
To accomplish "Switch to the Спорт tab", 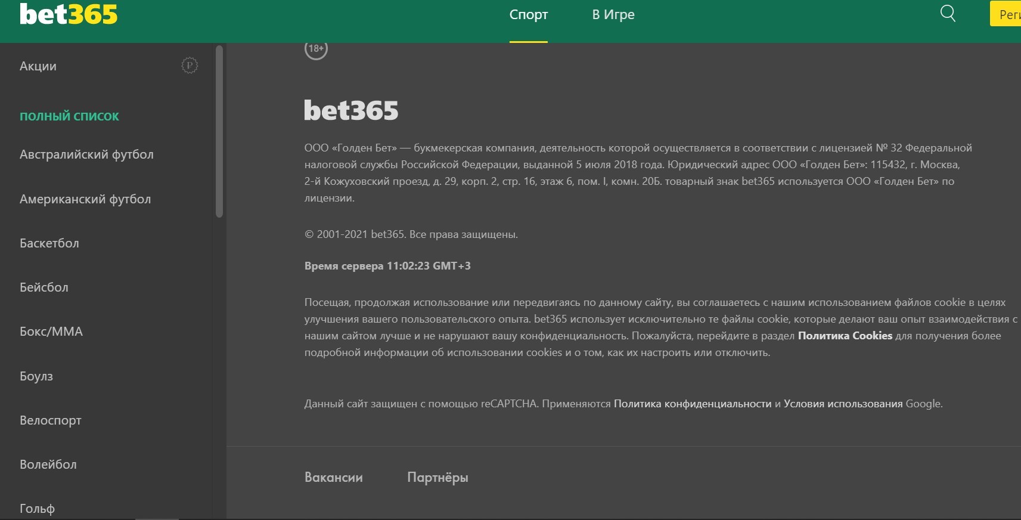I will point(529,15).
